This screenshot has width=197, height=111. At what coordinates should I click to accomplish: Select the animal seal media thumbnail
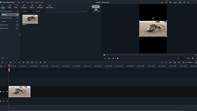pyautogui.click(x=30, y=19)
